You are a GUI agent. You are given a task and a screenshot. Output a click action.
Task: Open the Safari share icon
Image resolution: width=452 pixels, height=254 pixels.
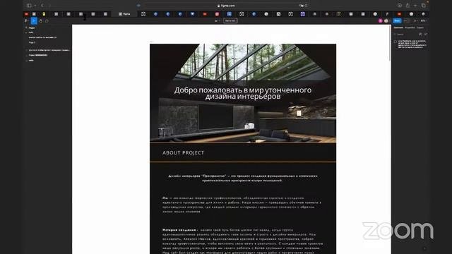coord(408,6)
